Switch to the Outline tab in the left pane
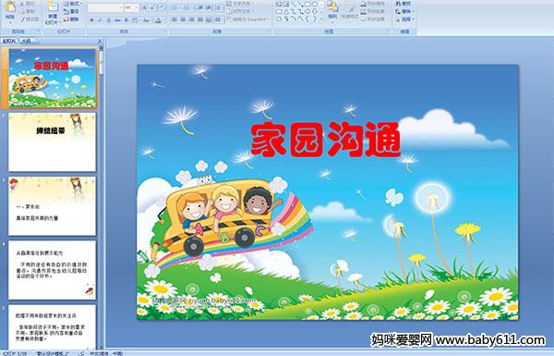This screenshot has height=356, width=554. pyautogui.click(x=27, y=41)
